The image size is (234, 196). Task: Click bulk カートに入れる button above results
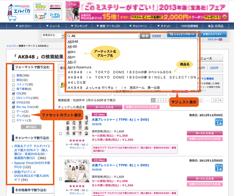(104, 107)
